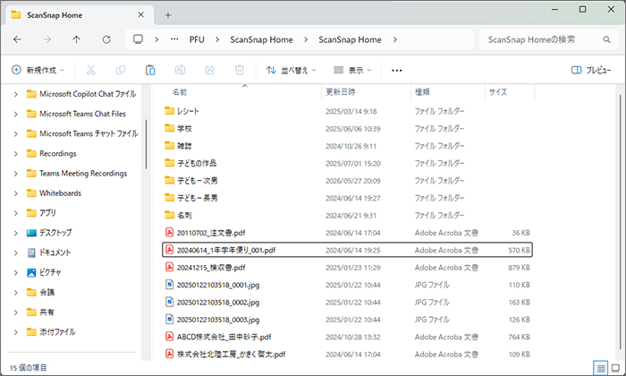Open a new tab with the plus button
This screenshot has width=626, height=376.
click(168, 15)
